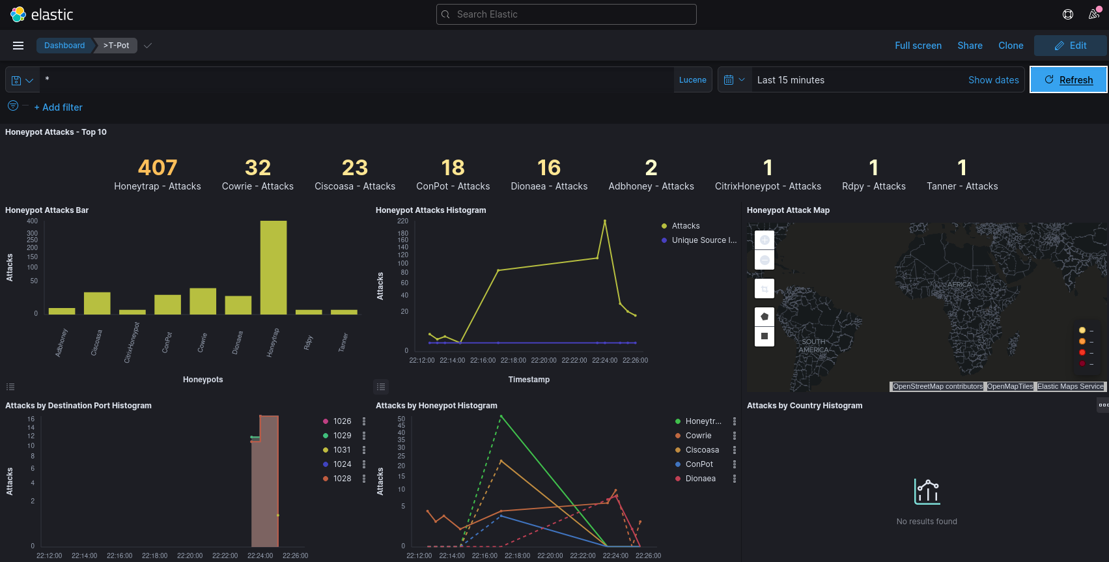Viewport: 1109px width, 562px height.
Task: Toggle port 1026 series visibility
Action: coord(342,421)
